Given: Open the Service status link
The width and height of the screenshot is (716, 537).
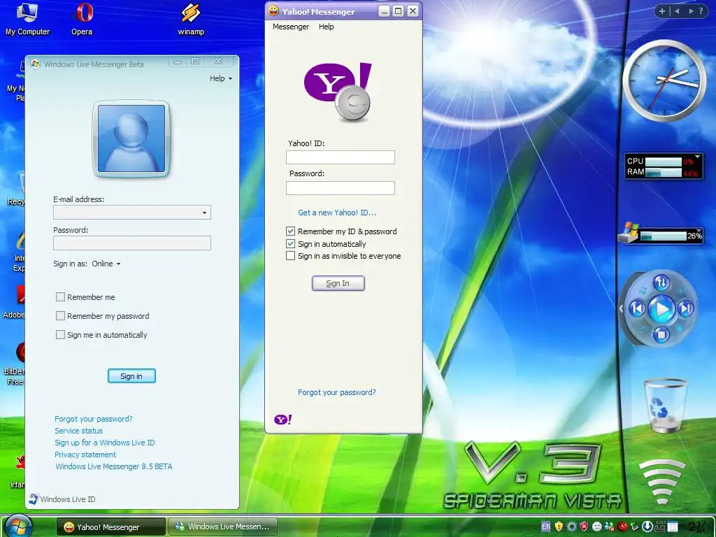Looking at the screenshot, I should tap(78, 431).
